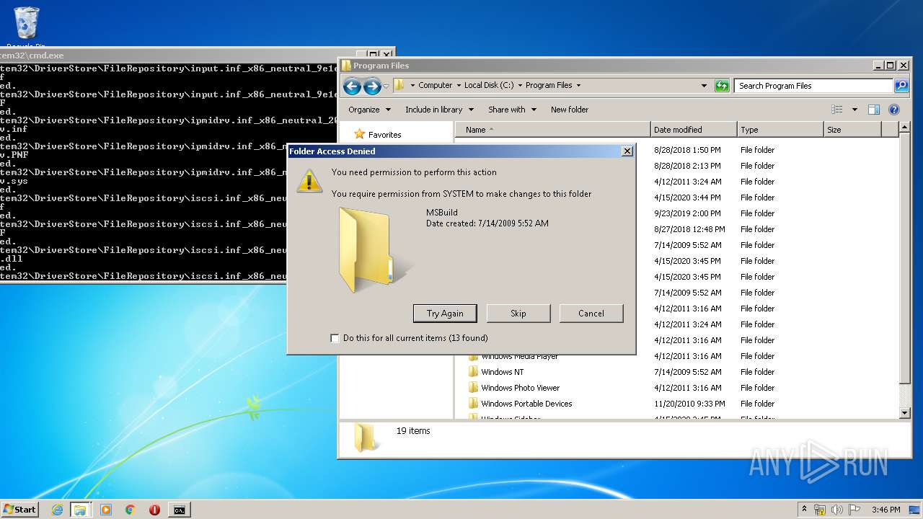
Task: Open address bar previous locations dropdown
Action: (704, 85)
